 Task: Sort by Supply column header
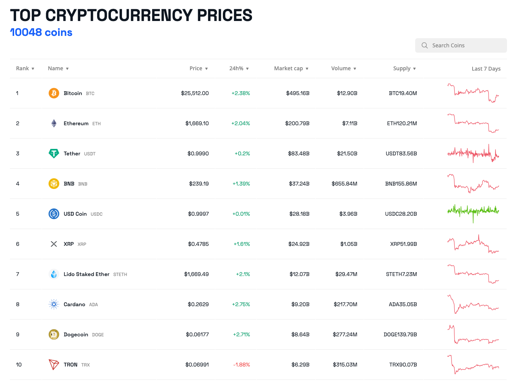pyautogui.click(x=404, y=68)
